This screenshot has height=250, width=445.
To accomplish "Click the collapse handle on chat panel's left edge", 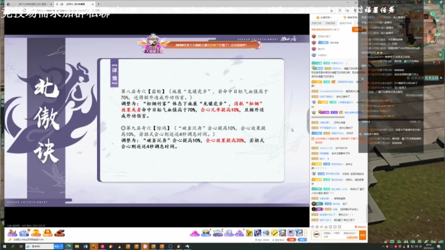I will (308, 121).
